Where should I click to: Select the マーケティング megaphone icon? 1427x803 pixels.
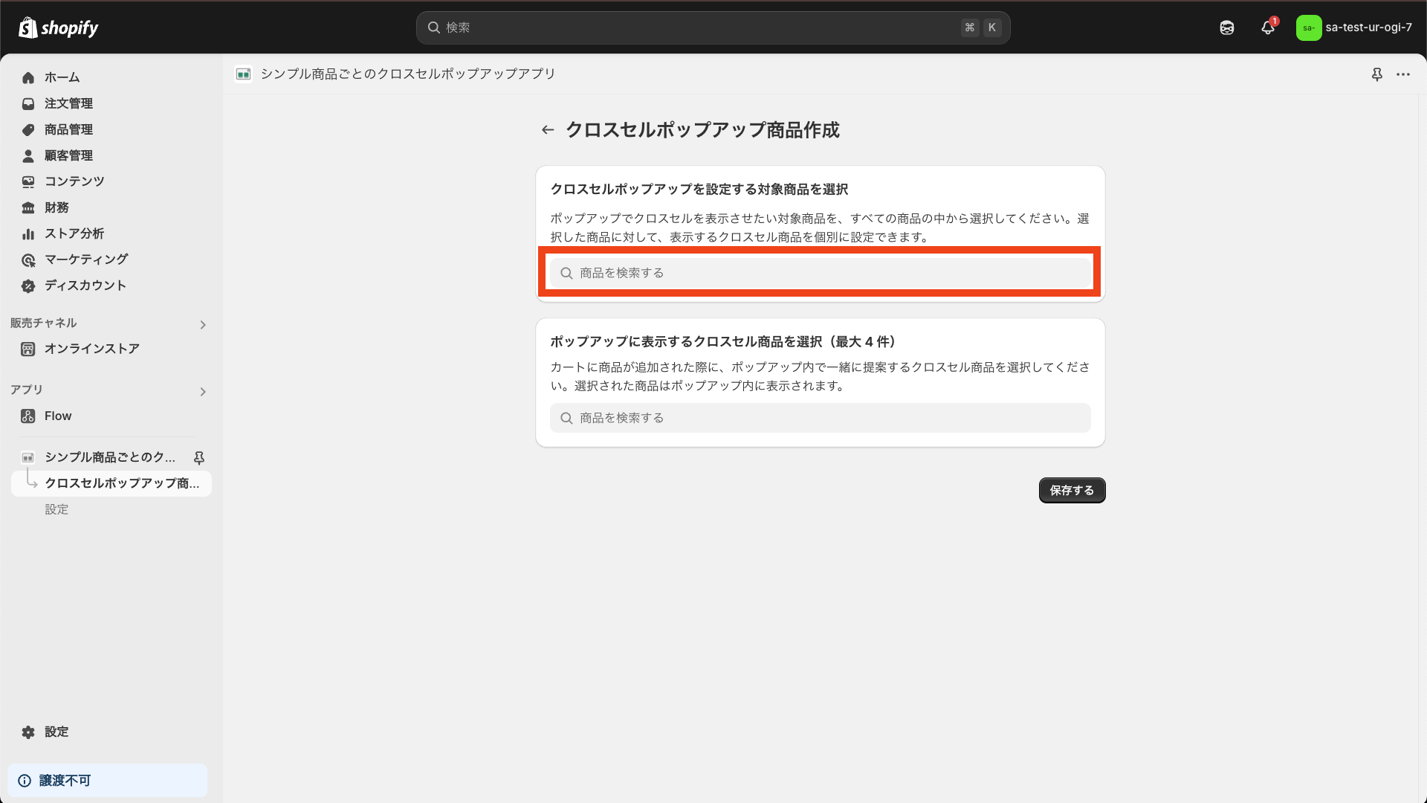tap(27, 259)
